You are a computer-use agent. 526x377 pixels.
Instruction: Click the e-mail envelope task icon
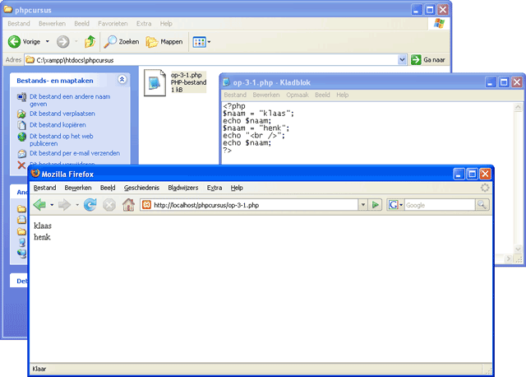(21, 154)
